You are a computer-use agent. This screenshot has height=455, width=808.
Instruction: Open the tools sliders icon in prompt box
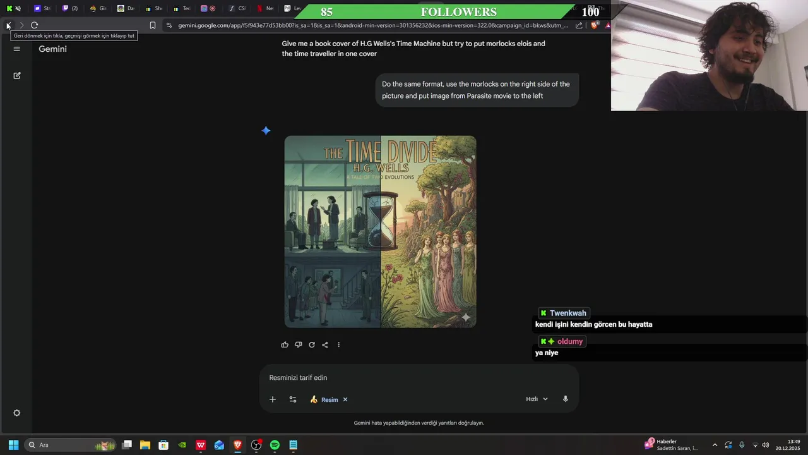293,399
